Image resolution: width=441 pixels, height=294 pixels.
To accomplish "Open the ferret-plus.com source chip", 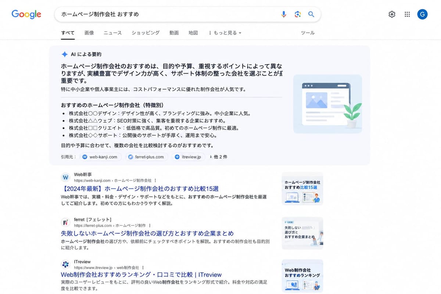I will point(147,157).
